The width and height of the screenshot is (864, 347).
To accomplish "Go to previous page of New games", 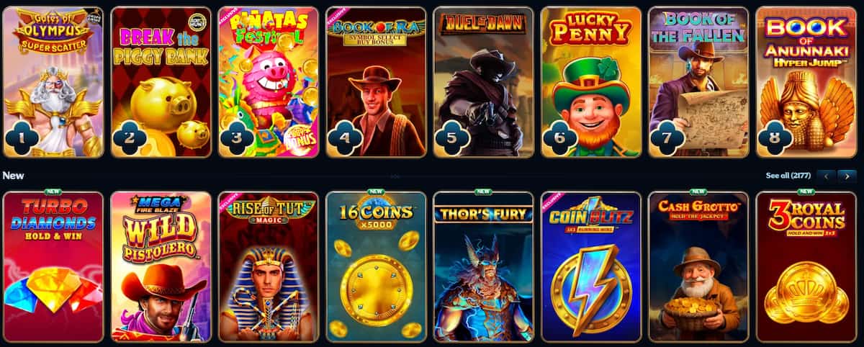I will pos(827,176).
